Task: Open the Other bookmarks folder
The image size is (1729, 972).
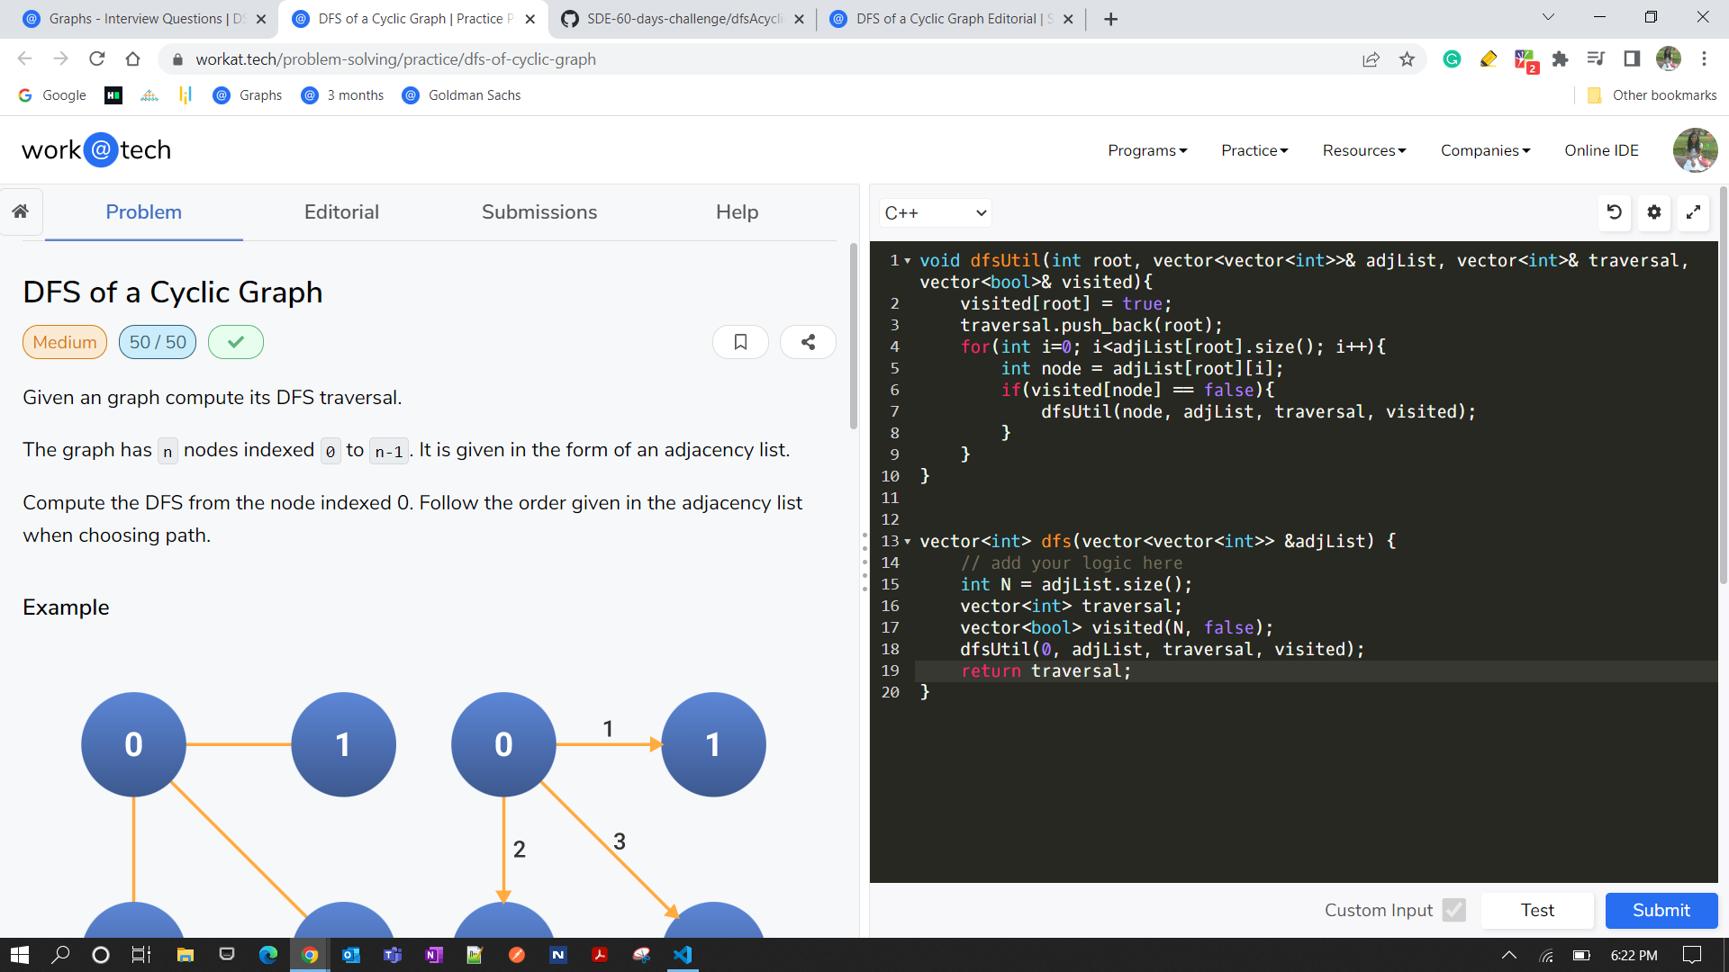Action: click(1652, 95)
